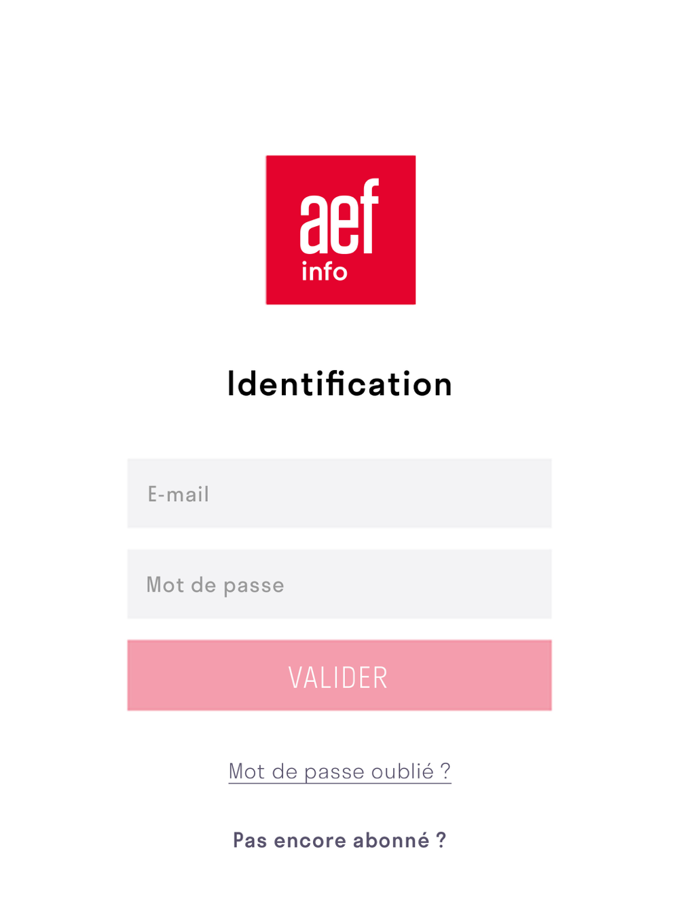This screenshot has height=906, width=679.
Task: Place cursor in the password box
Action: point(339,584)
